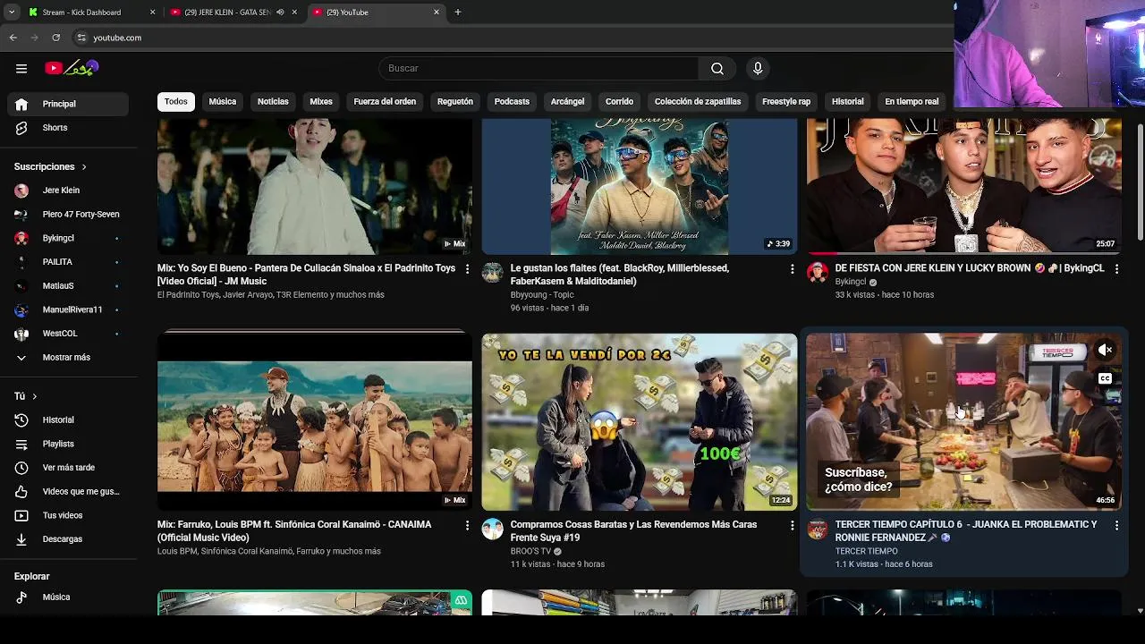Play the Farruko CANAIMA mix thumbnail
This screenshot has height=644, width=1145.
click(x=315, y=422)
